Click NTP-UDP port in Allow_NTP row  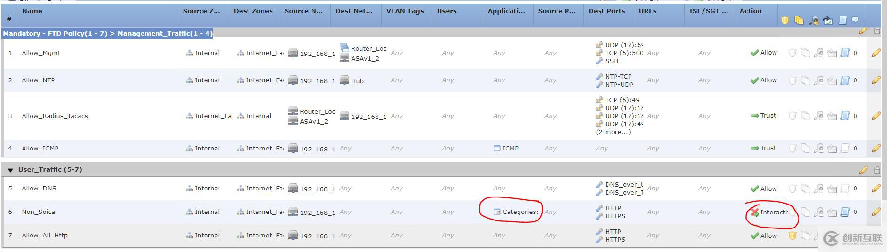615,85
